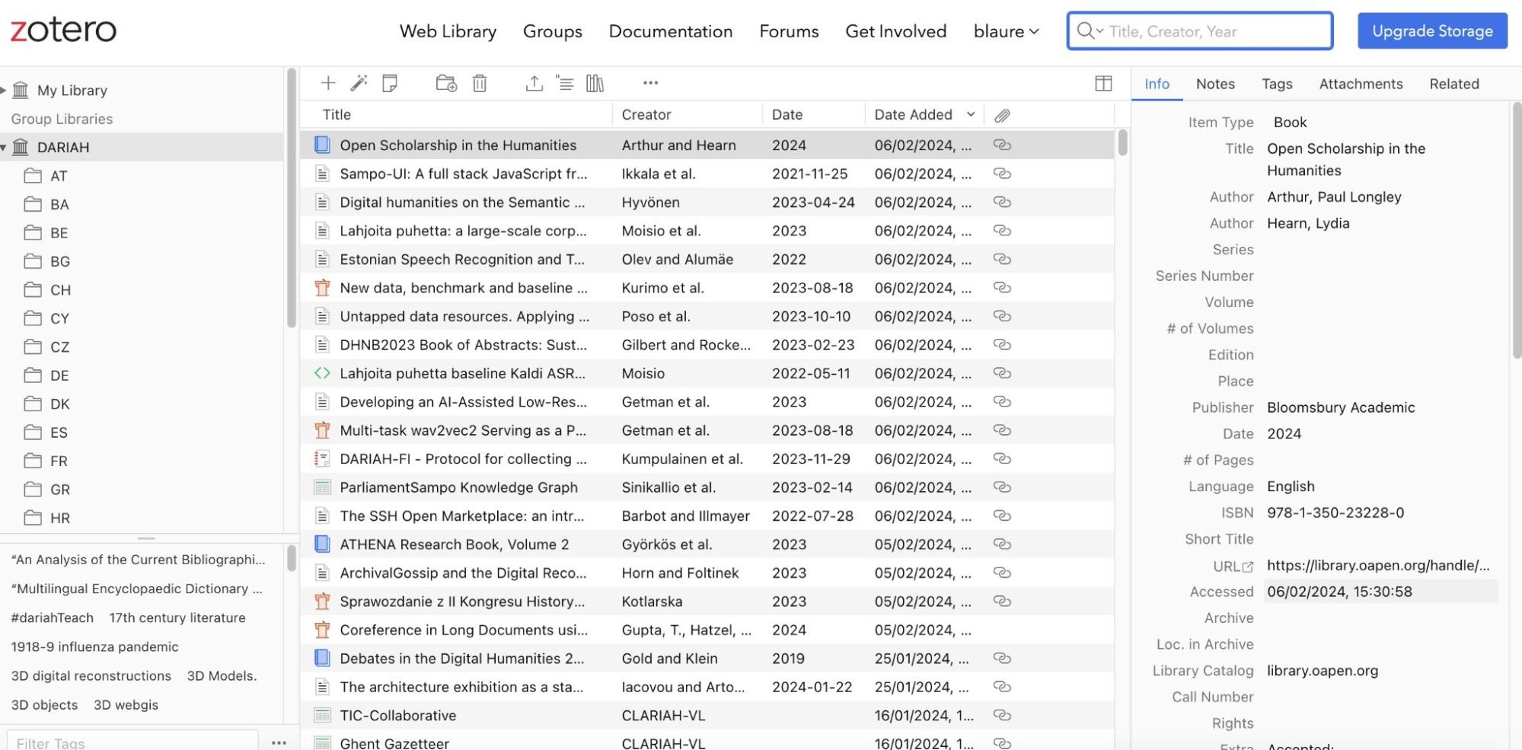Open the column selector icon

pyautogui.click(x=1103, y=84)
